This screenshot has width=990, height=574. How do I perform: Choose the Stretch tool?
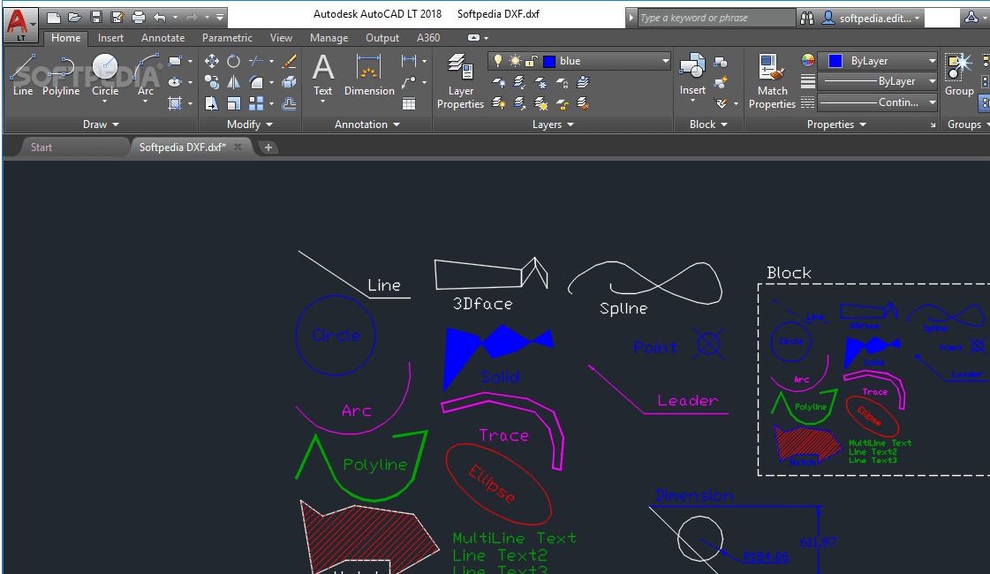click(211, 103)
